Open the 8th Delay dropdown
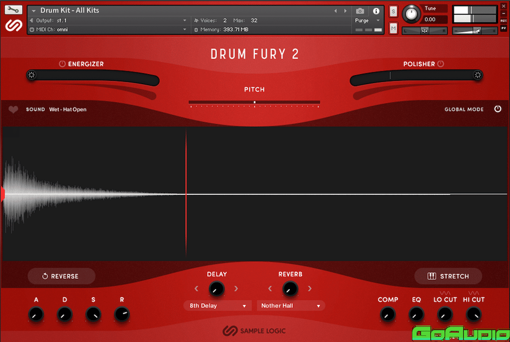 point(217,306)
